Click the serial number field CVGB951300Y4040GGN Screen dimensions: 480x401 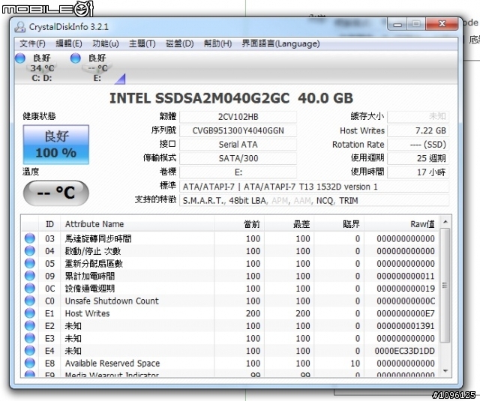pyautogui.click(x=238, y=131)
